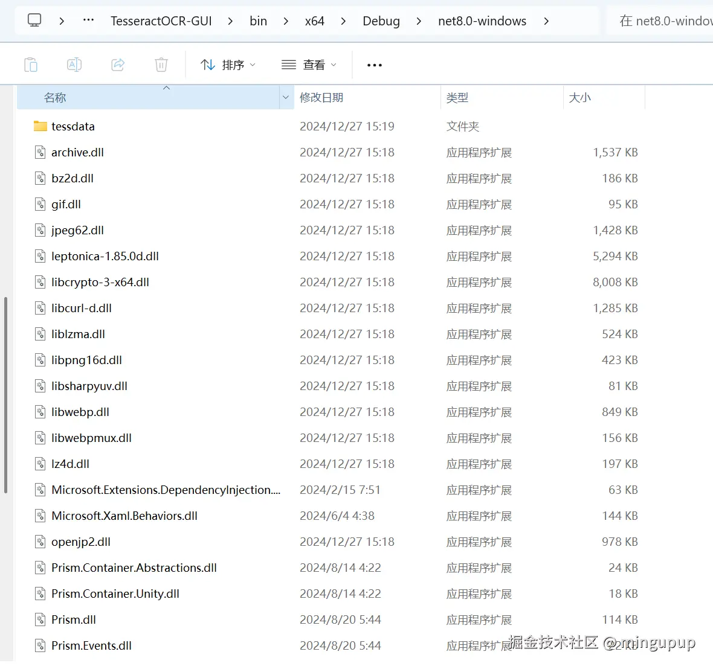This screenshot has width=713, height=669.
Task: Click the Delete trash can icon
Action: pyautogui.click(x=161, y=65)
